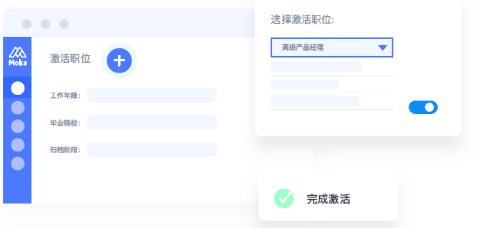Click the Moka logo in sidebar
Screen dimensions: 499x228
[17, 56]
